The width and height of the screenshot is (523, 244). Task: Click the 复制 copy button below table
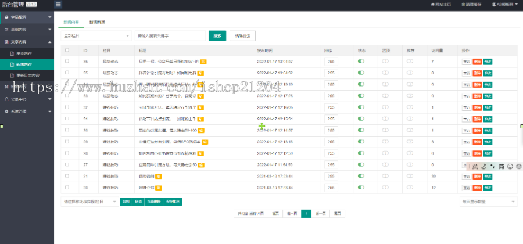click(x=126, y=202)
